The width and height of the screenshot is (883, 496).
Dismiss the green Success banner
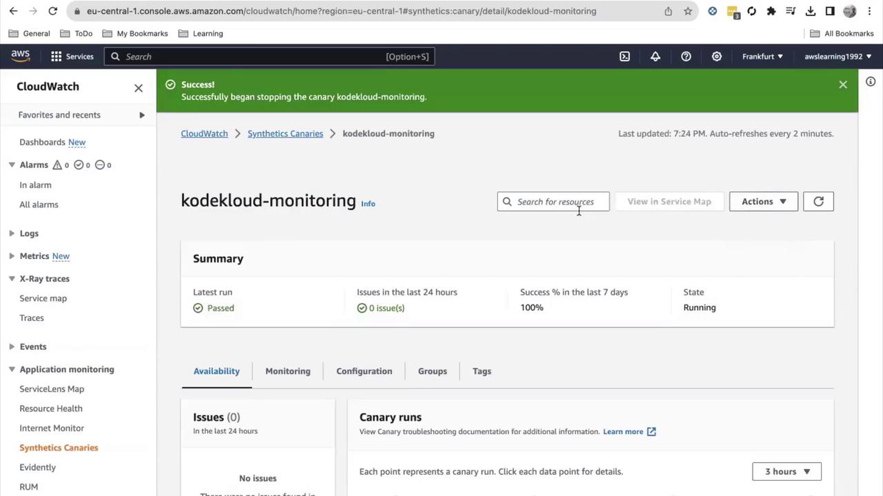pos(843,85)
